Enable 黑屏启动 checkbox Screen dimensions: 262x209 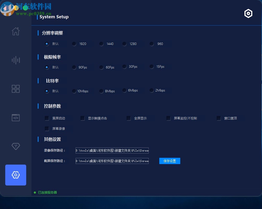coord(47,118)
